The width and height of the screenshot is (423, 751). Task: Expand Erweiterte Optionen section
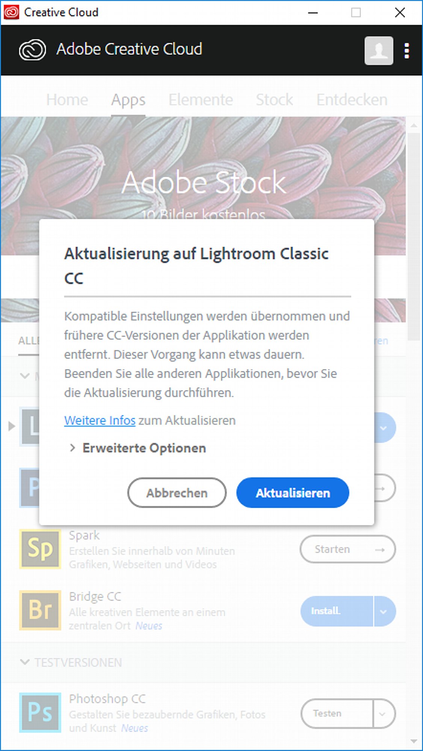pyautogui.click(x=137, y=448)
